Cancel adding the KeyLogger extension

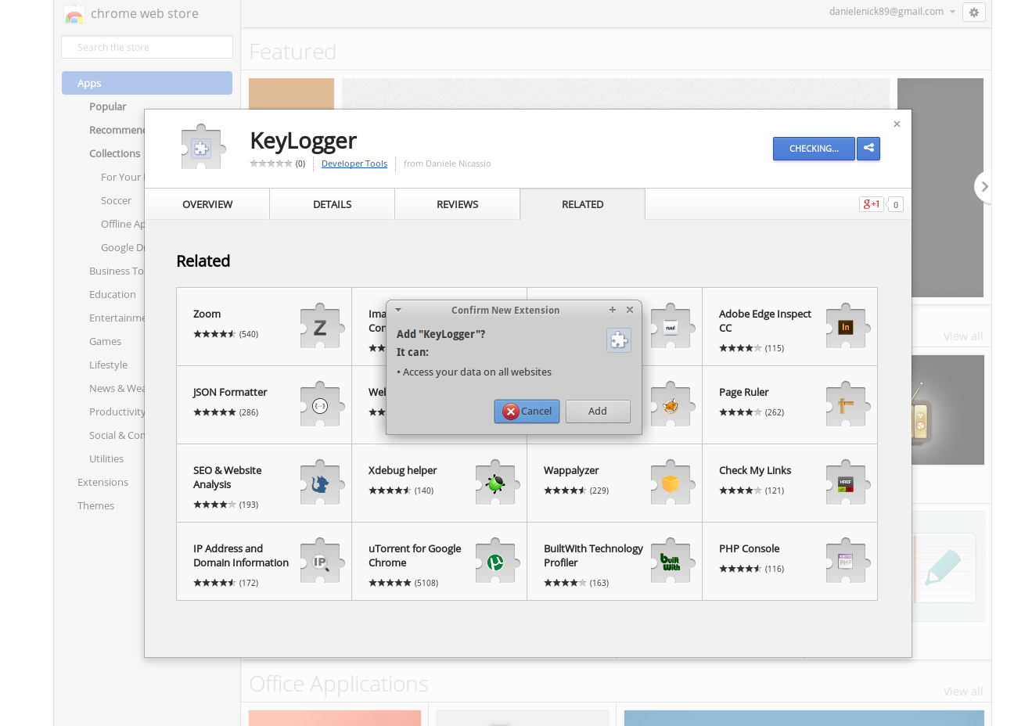527,412
